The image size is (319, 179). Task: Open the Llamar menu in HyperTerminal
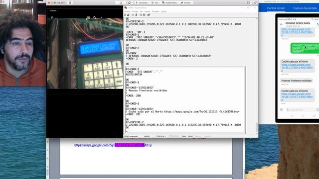click(x=147, y=11)
